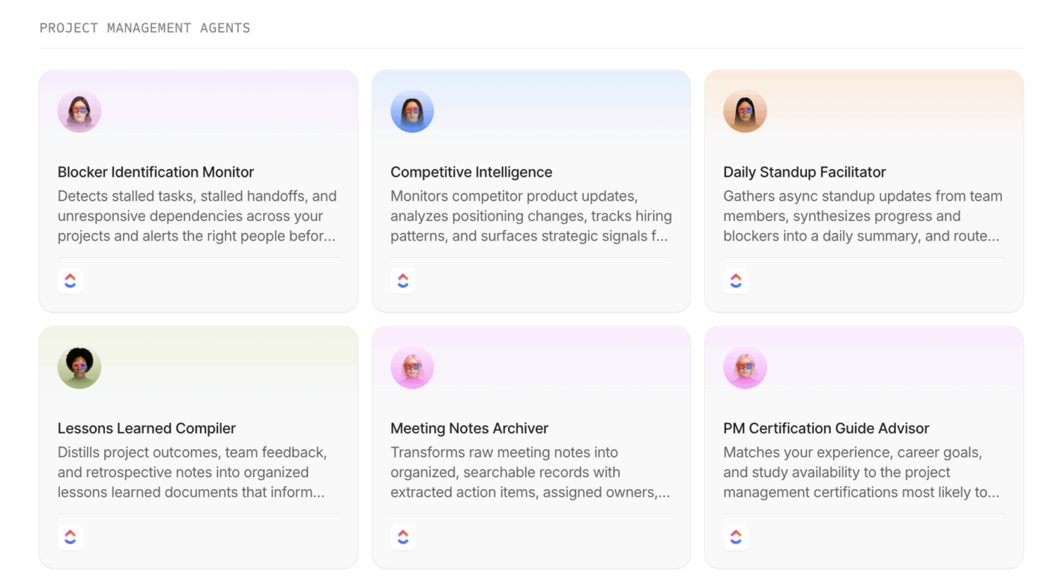Select the Daily Standup Facilitator title
This screenshot has height=582, width=1049.
pyautogui.click(x=804, y=172)
